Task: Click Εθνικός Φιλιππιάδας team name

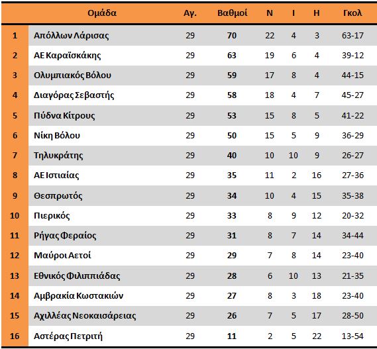Action: pyautogui.click(x=77, y=276)
